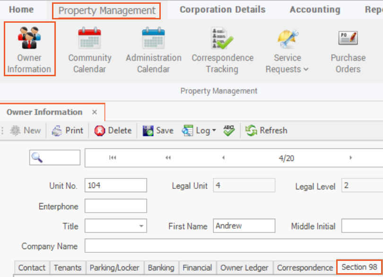Image resolution: width=383 pixels, height=277 pixels.
Task: Go to the next record arrow
Action: click(x=350, y=158)
